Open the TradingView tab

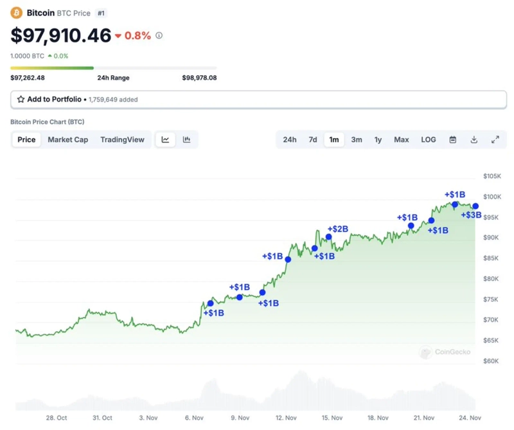(x=122, y=139)
